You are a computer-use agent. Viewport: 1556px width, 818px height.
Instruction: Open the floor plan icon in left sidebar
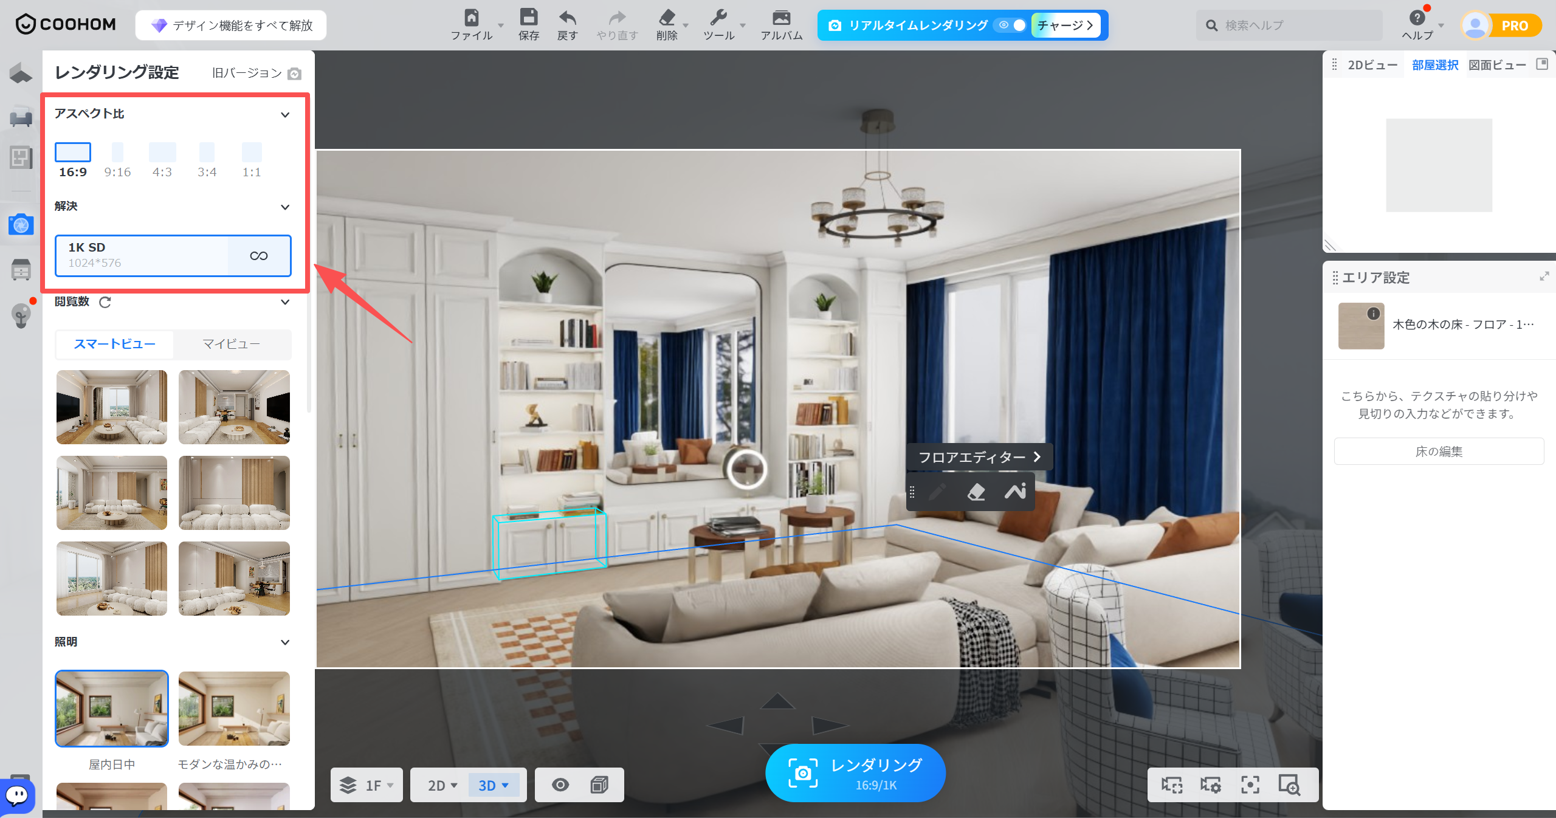21,157
